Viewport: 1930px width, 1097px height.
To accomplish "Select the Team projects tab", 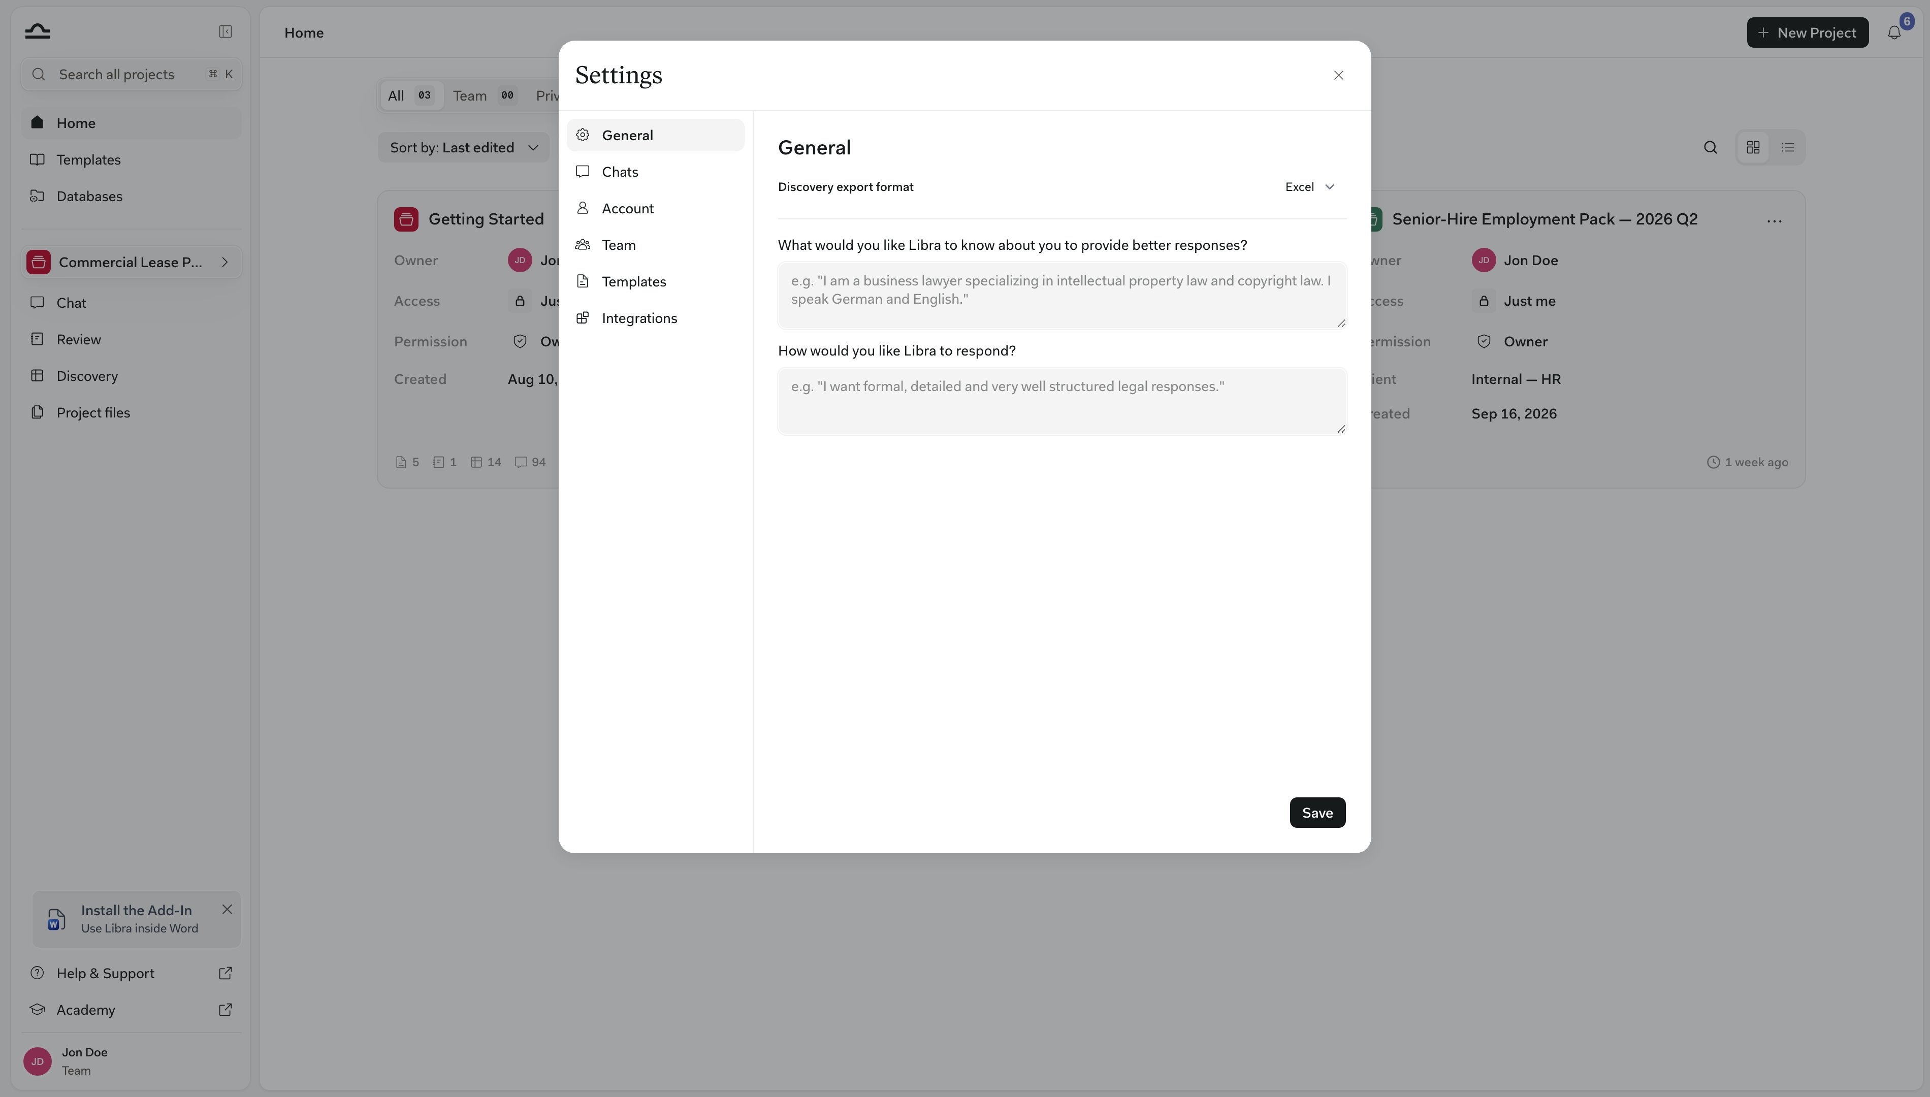I will click(485, 95).
